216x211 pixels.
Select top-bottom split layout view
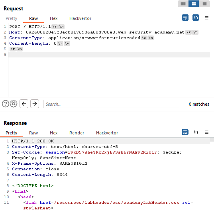[194, 4]
